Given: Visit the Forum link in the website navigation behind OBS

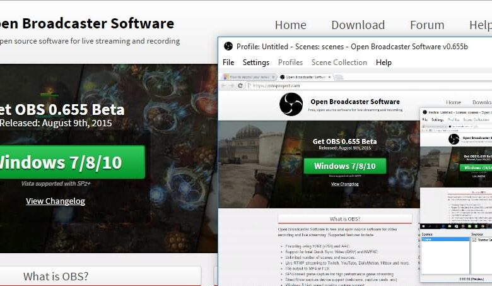Looking at the screenshot, I should [x=427, y=25].
